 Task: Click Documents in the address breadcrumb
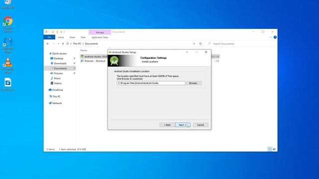pos(91,44)
